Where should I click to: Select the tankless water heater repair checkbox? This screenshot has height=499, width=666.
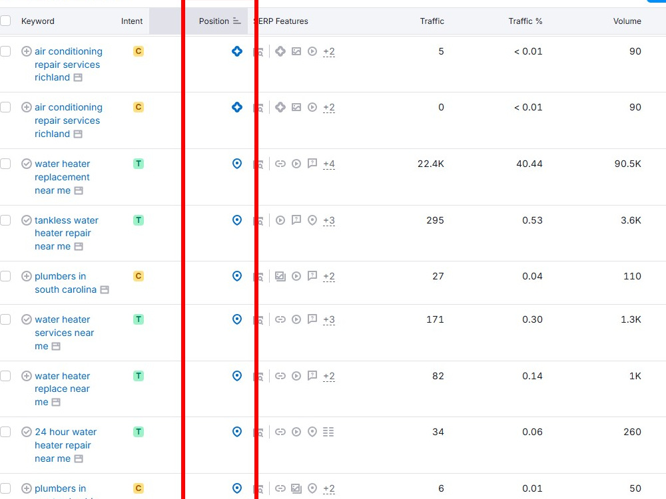click(x=5, y=220)
